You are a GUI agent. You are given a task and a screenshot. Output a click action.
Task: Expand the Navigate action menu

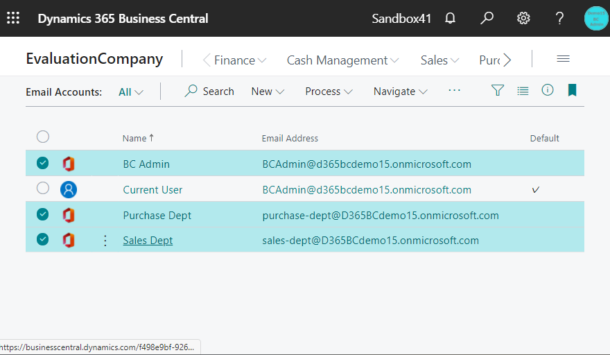click(401, 92)
